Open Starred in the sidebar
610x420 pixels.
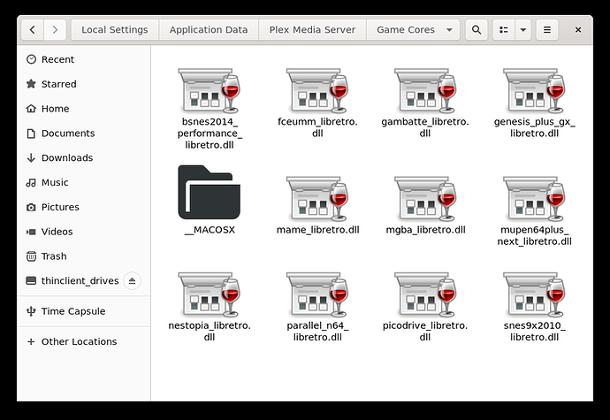pos(84,84)
